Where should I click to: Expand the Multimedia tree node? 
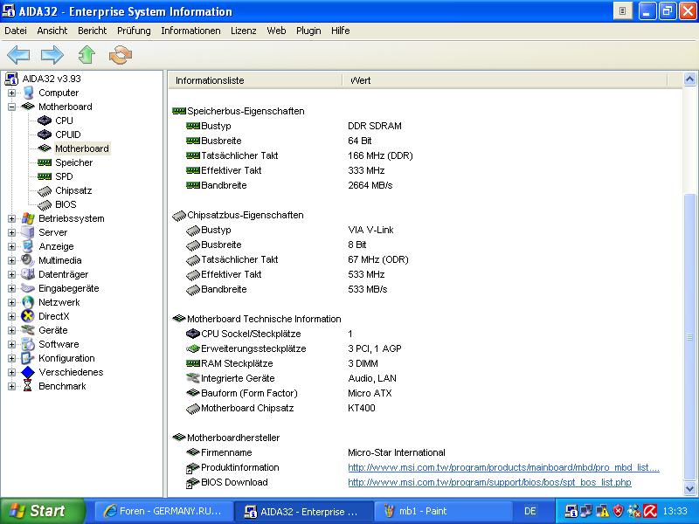tap(11, 260)
